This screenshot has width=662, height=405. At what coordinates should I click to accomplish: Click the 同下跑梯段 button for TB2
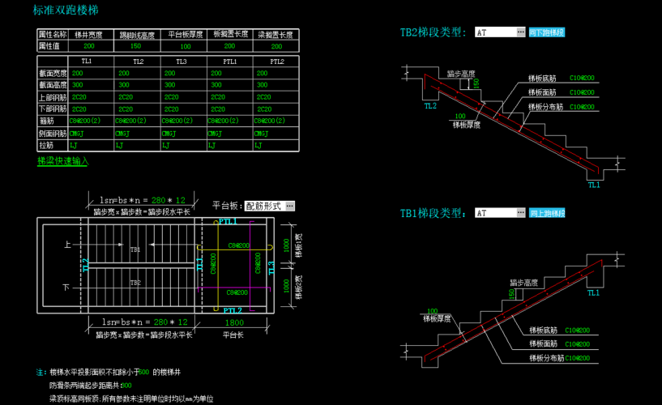pos(547,32)
